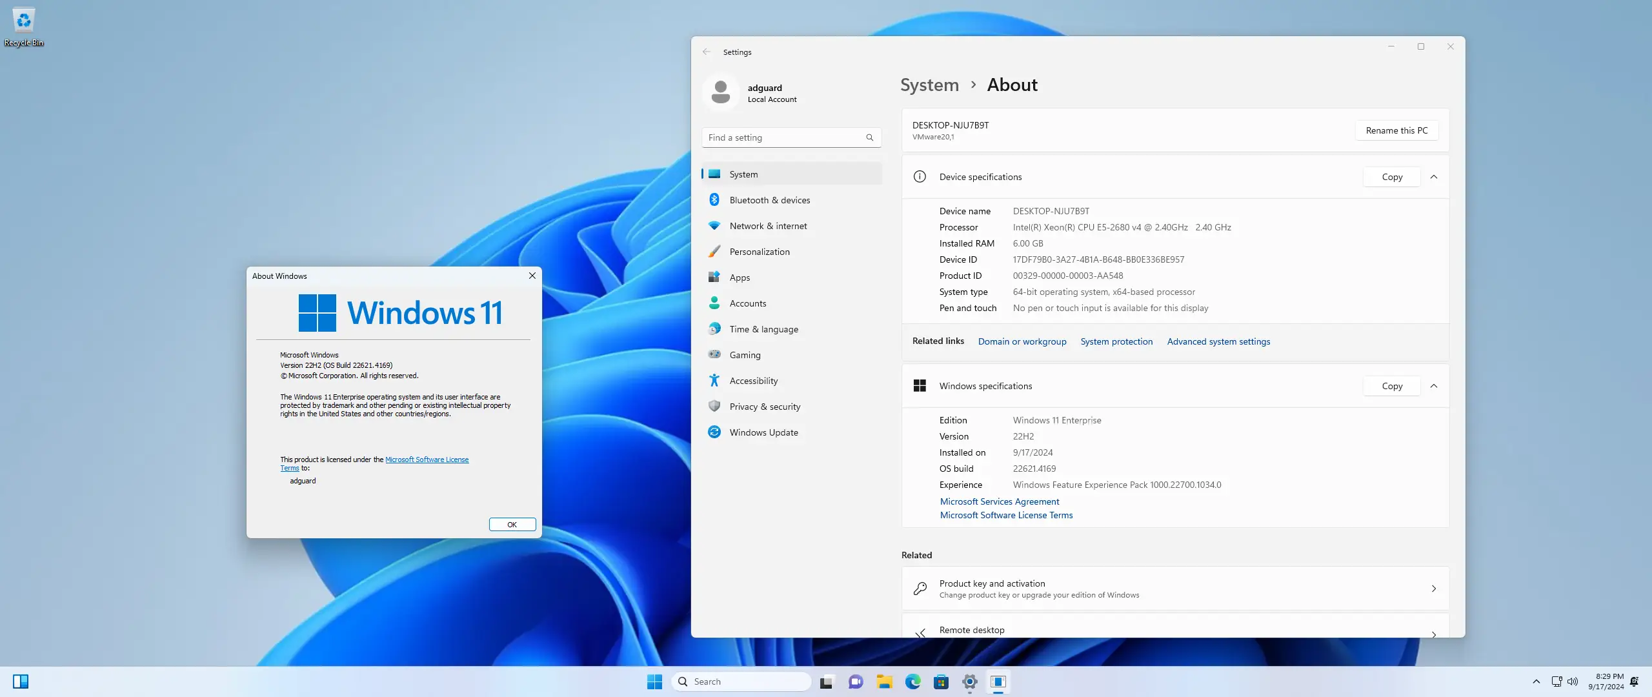The image size is (1652, 697).
Task: Select the Accounts settings icon
Action: coord(714,303)
